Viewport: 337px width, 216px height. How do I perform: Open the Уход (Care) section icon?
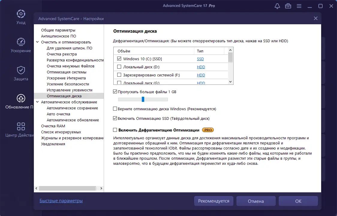21,14
